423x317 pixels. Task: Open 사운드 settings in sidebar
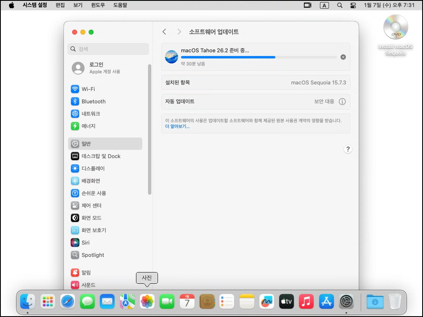click(x=105, y=284)
